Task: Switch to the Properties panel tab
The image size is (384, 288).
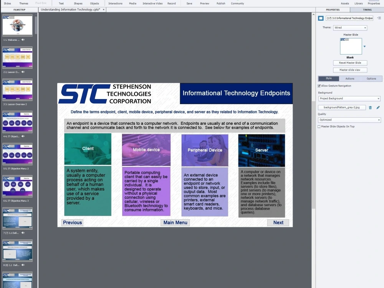Action: click(333, 10)
